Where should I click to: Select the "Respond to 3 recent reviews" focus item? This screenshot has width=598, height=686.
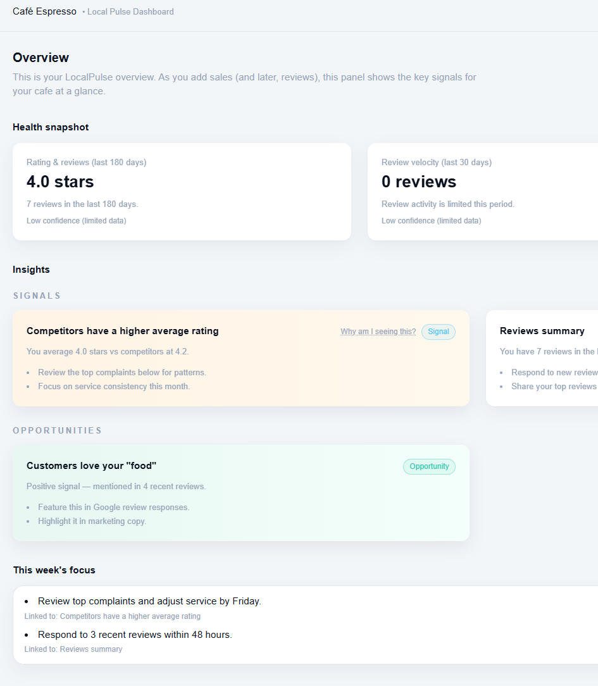click(x=135, y=635)
